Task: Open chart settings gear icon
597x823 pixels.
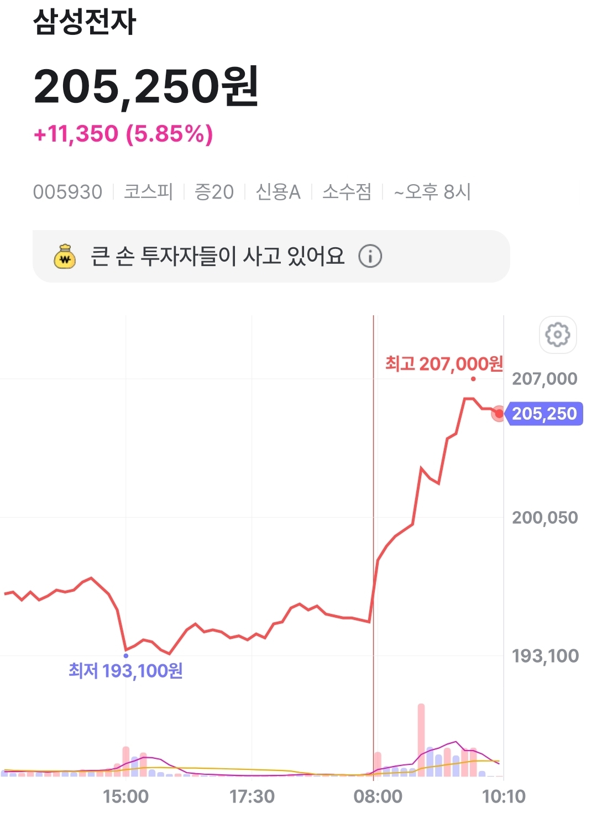Action: tap(558, 335)
